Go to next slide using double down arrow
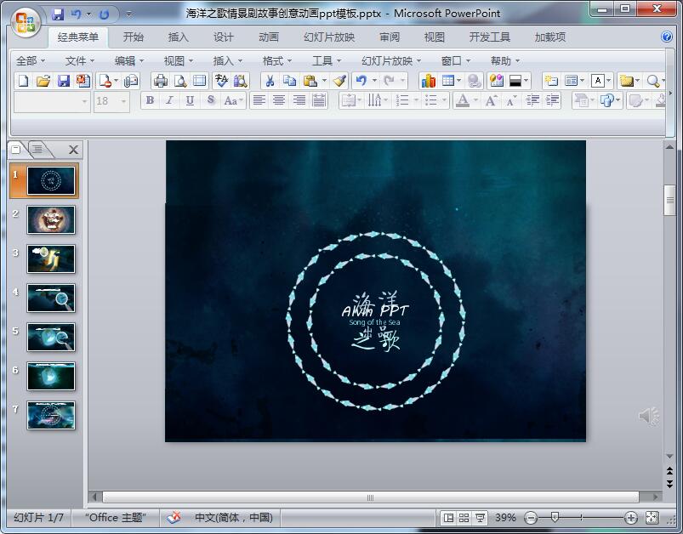Viewport: 683px width, 534px height. click(670, 484)
